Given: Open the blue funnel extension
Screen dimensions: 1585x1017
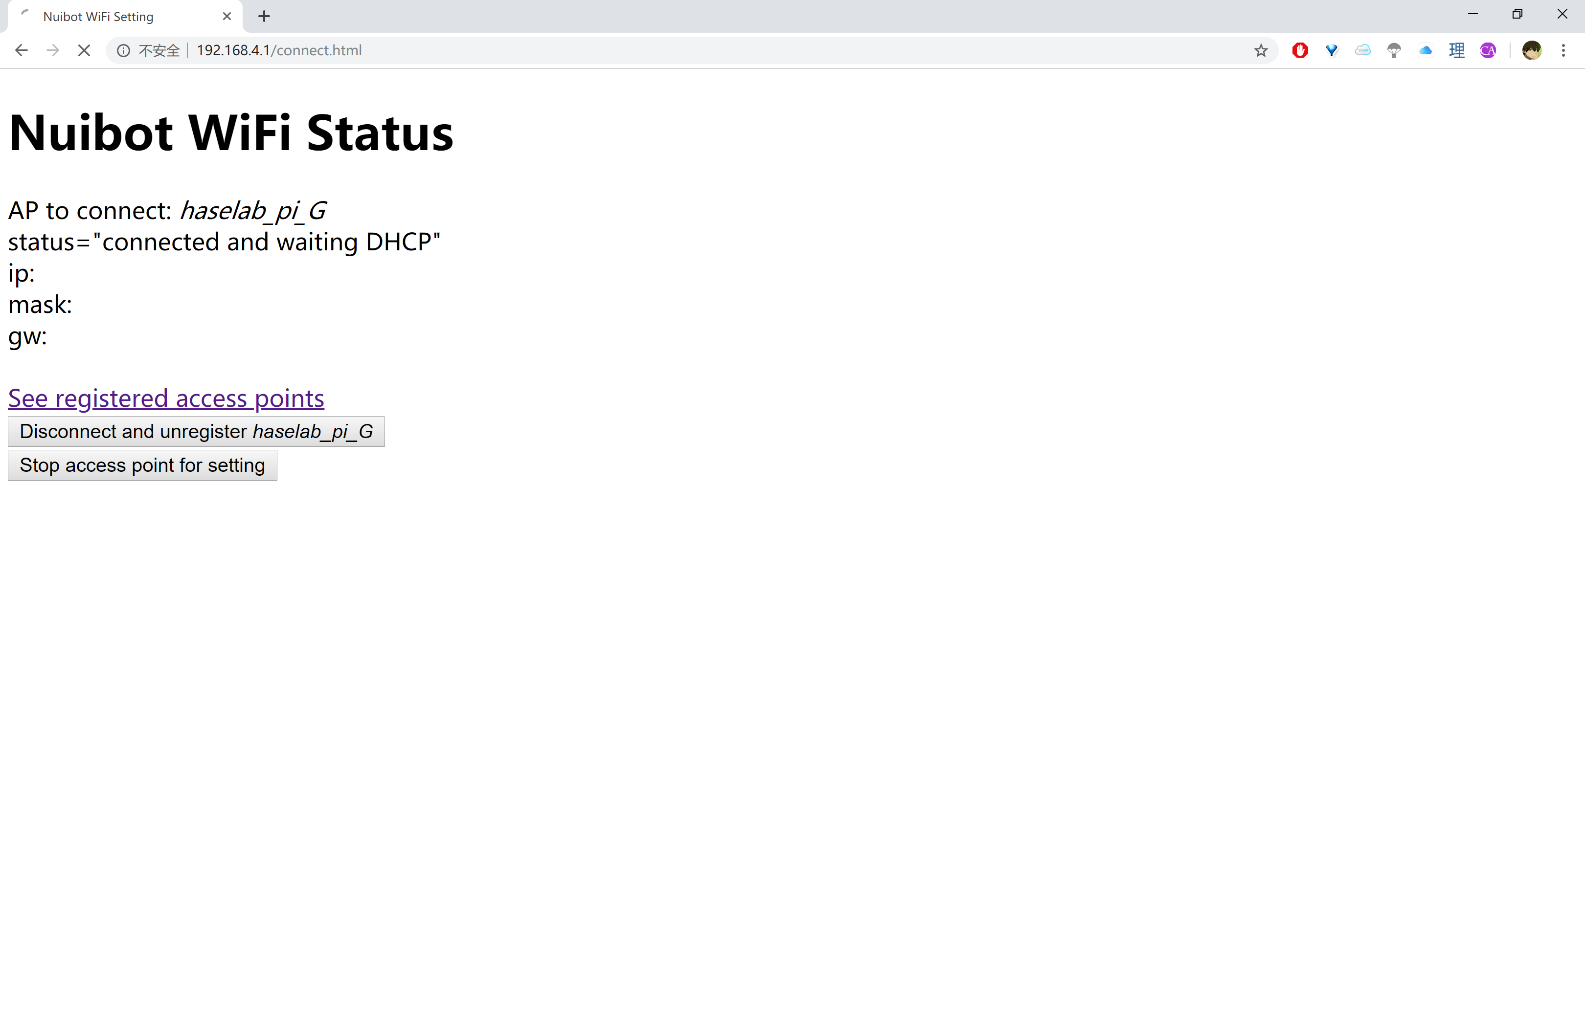Looking at the screenshot, I should pos(1331,50).
